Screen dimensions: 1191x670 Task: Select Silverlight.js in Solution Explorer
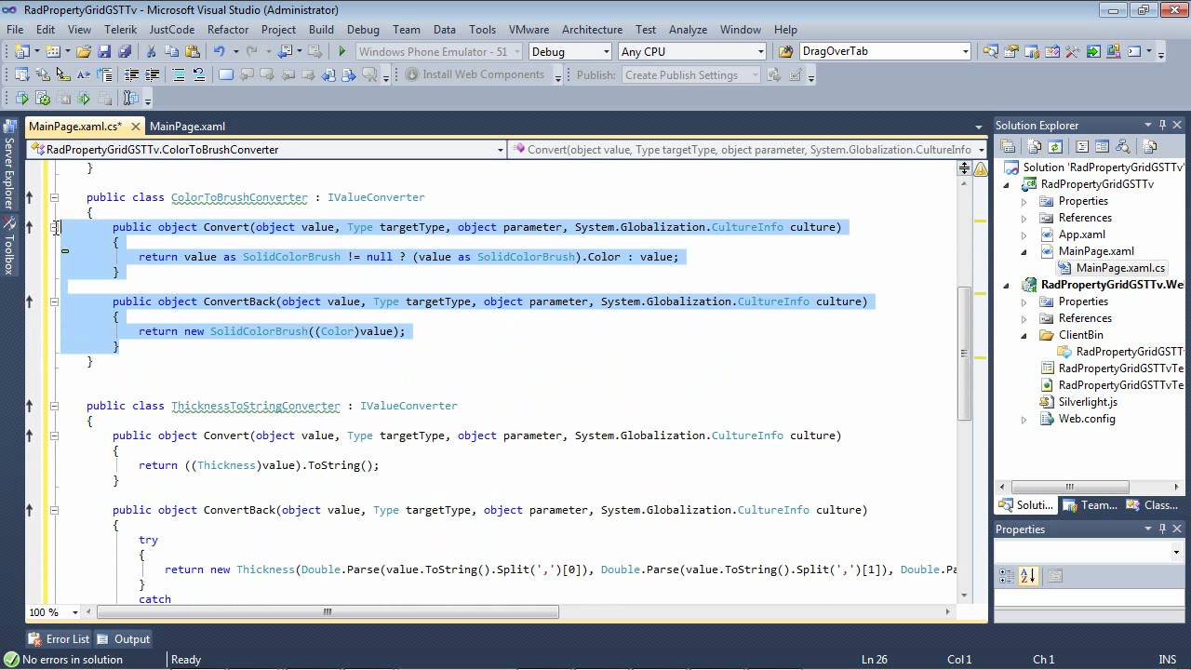pyautogui.click(x=1088, y=402)
